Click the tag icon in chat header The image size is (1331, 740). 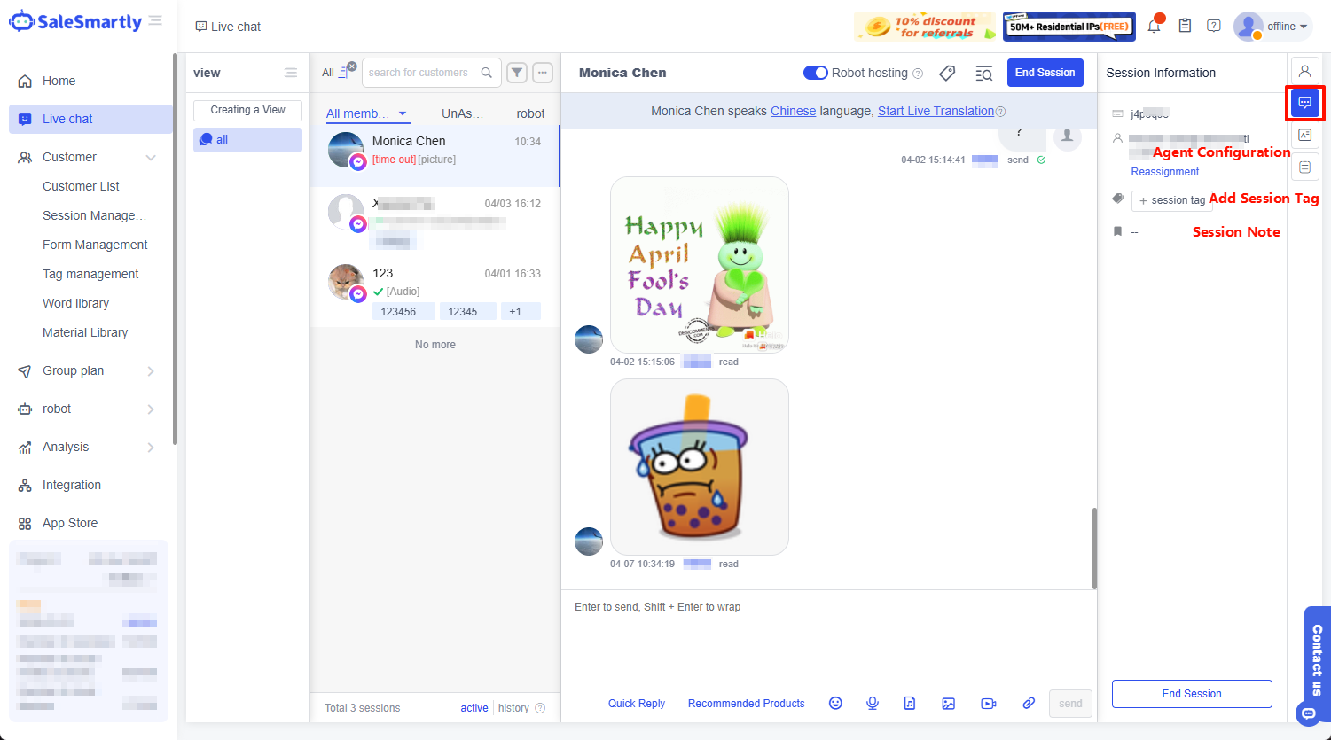947,74
